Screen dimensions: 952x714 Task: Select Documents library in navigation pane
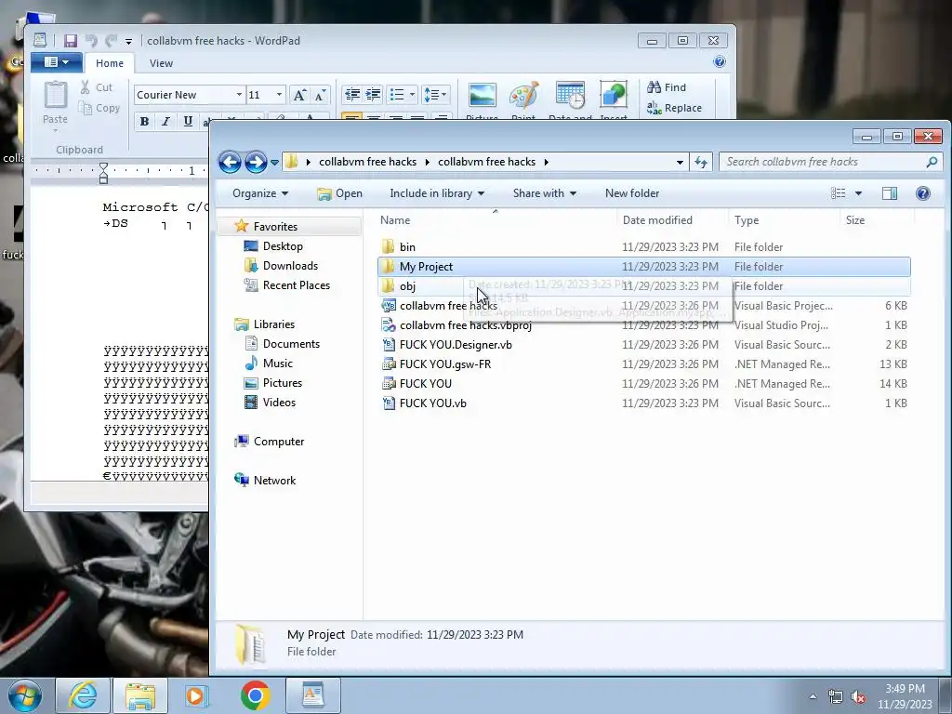click(x=282, y=344)
